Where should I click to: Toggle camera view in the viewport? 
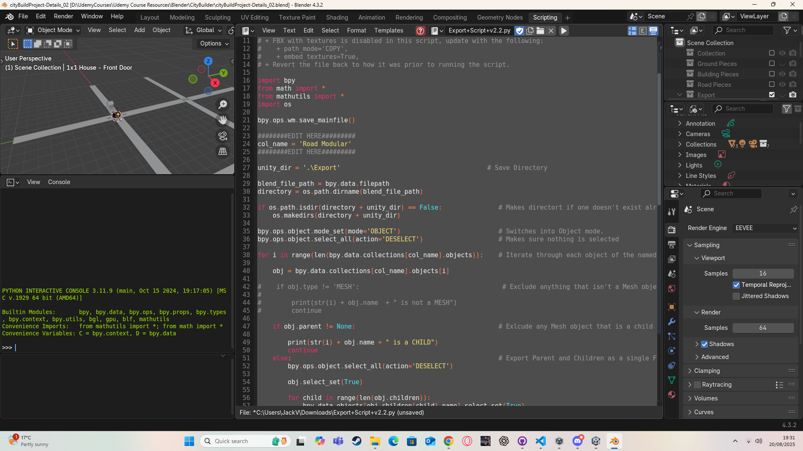[223, 136]
